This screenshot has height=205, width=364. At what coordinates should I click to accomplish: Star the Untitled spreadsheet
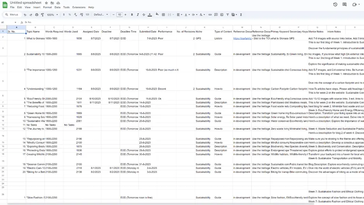(x=46, y=3)
